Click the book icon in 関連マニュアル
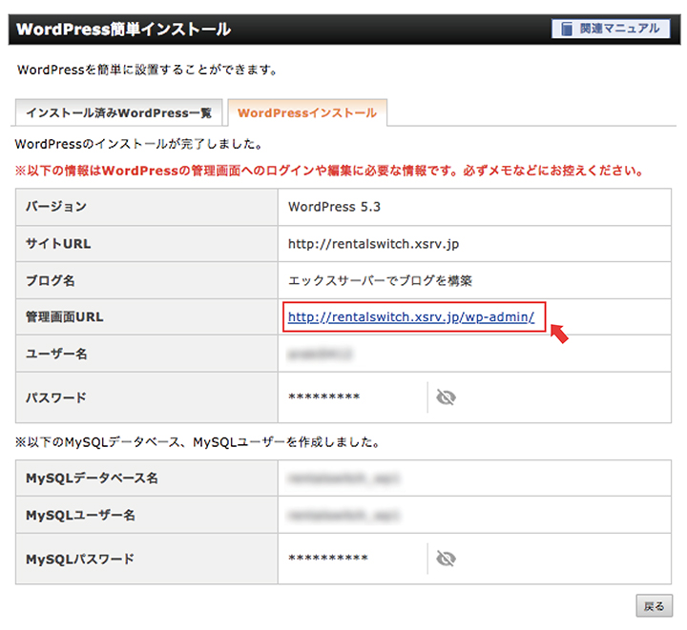 point(567,29)
